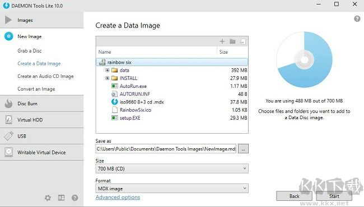Image resolution: width=364 pixels, height=207 pixels.
Task: Select the rainbow six root row
Action: (172, 62)
